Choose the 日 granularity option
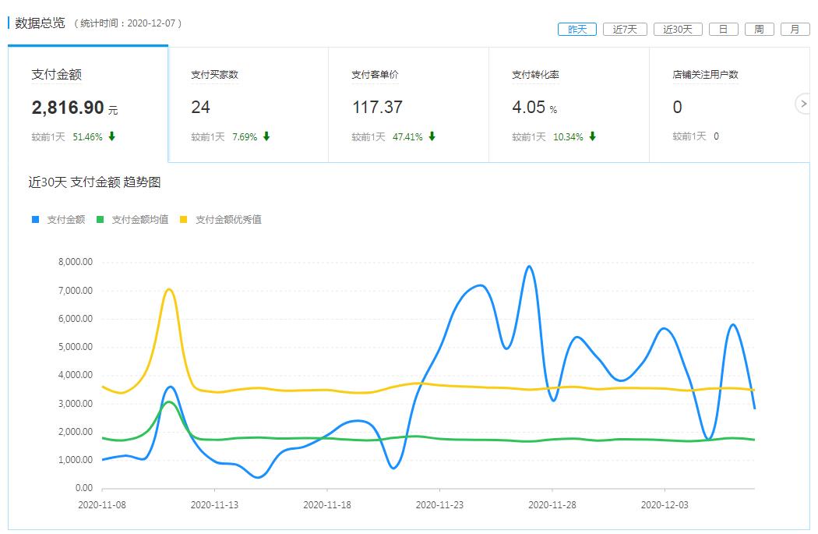 point(723,30)
